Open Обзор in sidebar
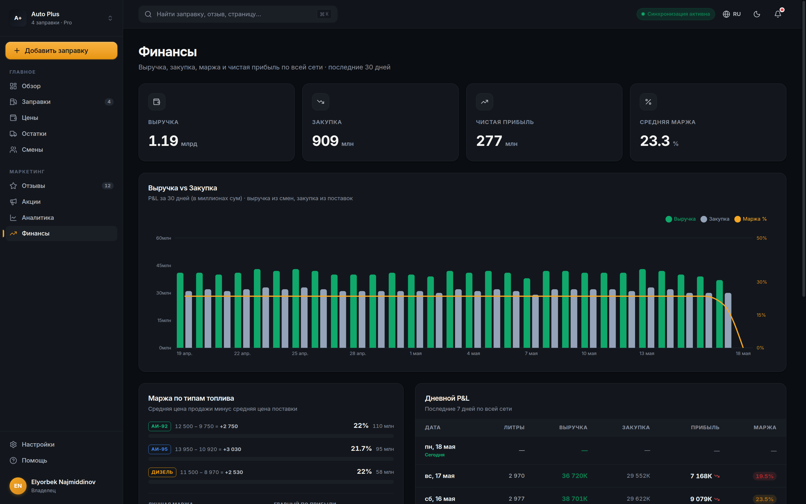The image size is (806, 504). tap(61, 86)
